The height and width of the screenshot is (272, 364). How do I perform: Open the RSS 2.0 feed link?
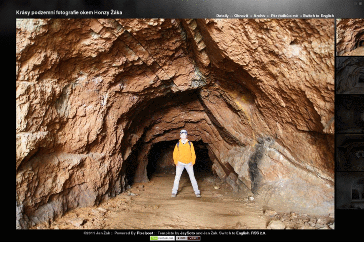coord(258,233)
